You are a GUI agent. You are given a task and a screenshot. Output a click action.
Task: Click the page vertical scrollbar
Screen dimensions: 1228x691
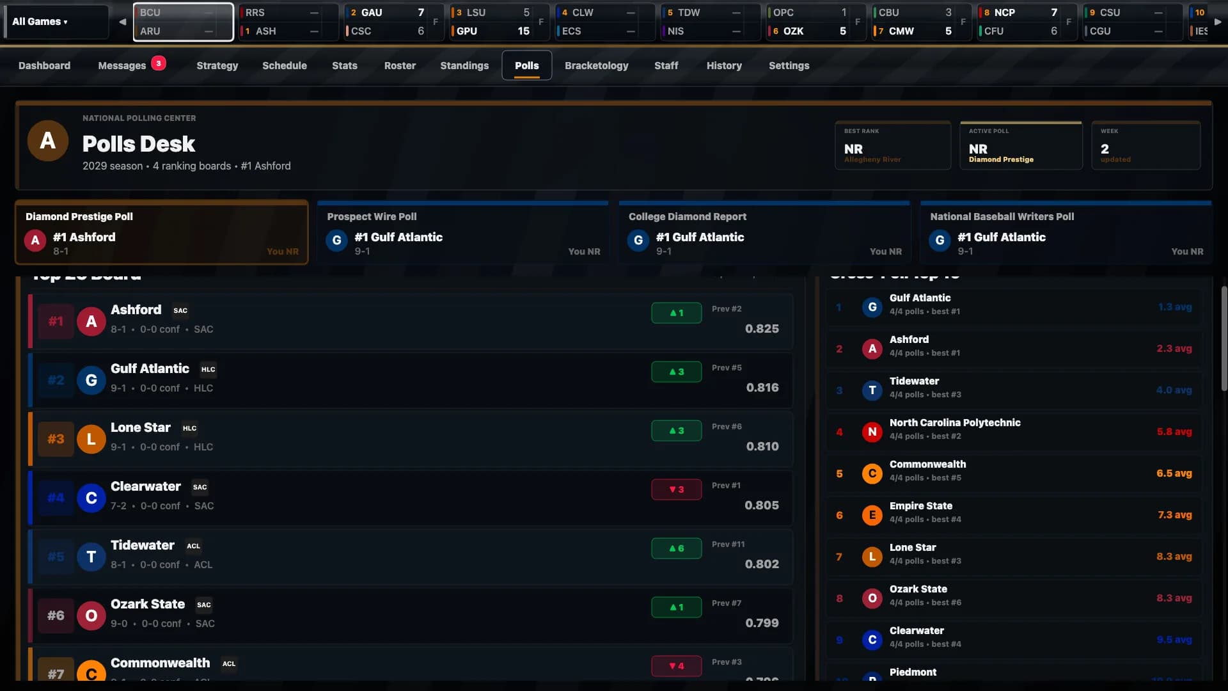click(x=1224, y=337)
